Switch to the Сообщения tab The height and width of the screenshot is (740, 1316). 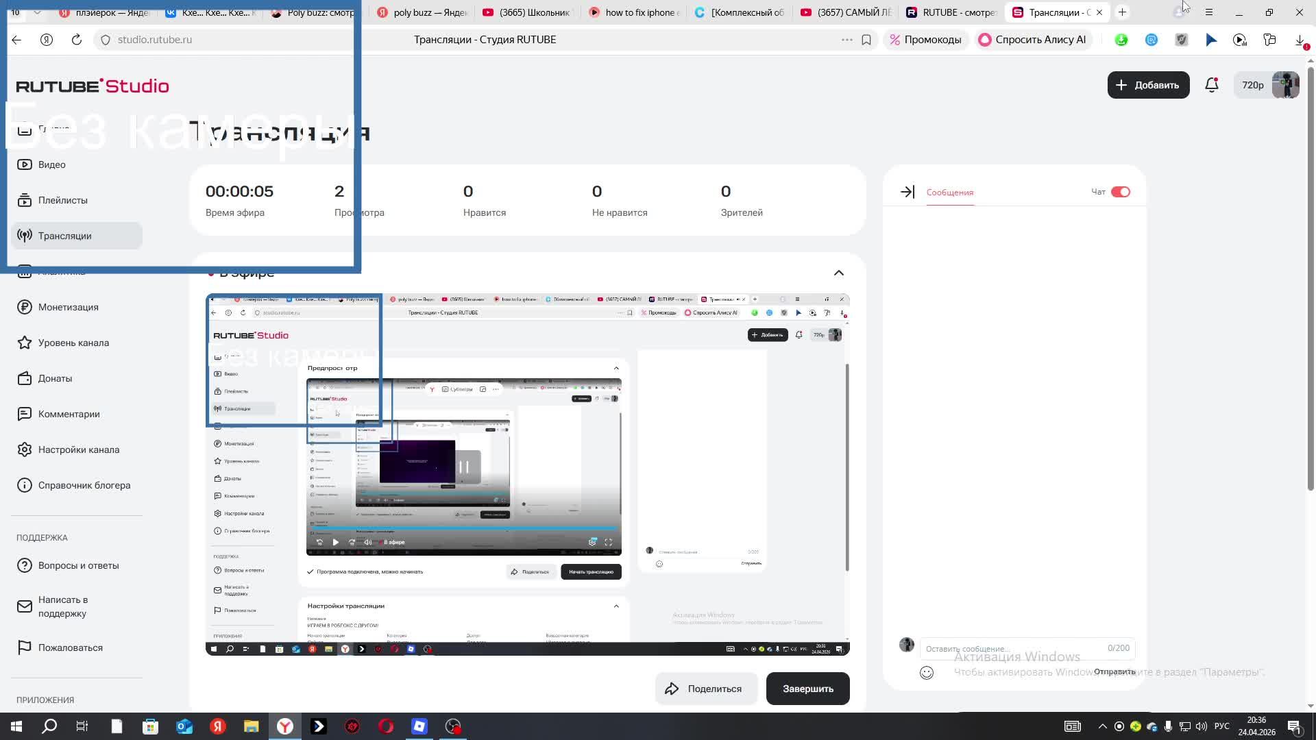click(949, 193)
